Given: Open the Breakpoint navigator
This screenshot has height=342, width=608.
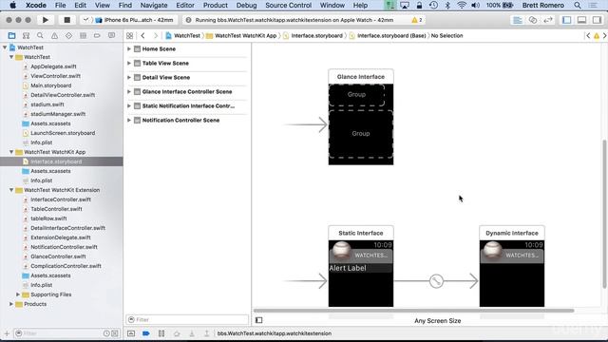Looking at the screenshot, I should point(97,36).
